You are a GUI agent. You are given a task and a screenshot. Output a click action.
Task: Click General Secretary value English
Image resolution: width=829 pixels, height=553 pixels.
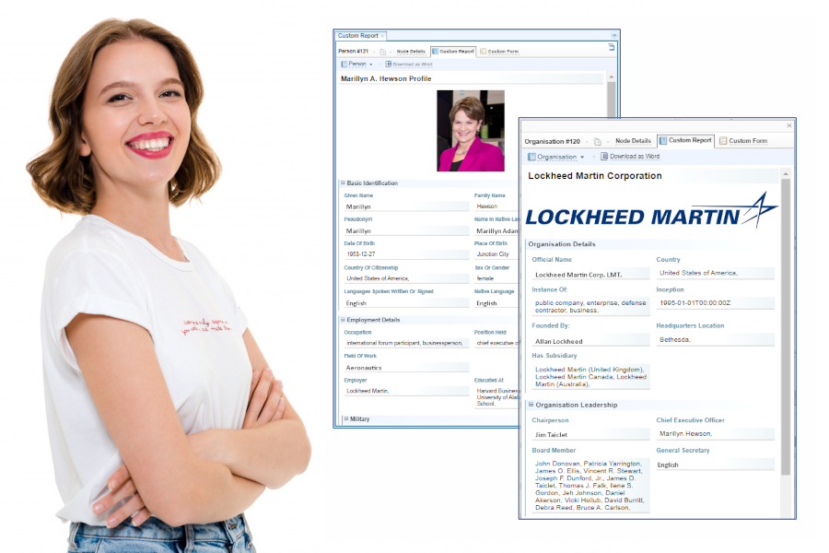click(x=716, y=465)
